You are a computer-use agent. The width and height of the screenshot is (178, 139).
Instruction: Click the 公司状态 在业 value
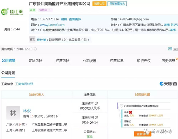(x=90, y=136)
